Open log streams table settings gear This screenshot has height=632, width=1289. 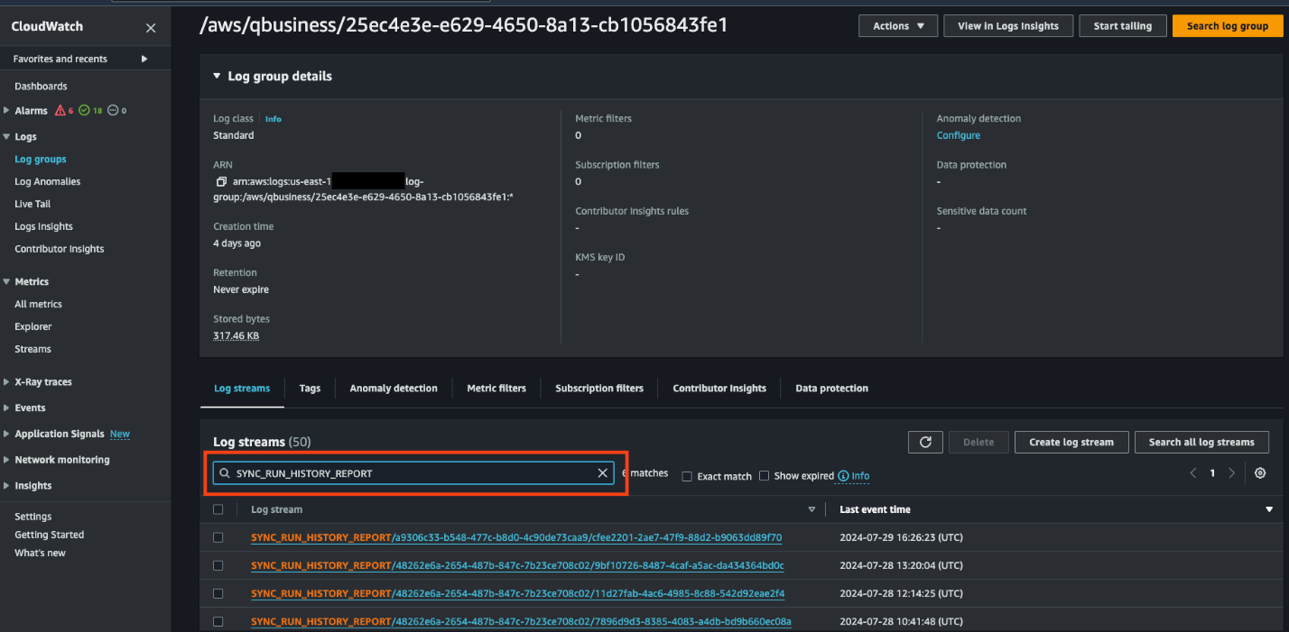1260,473
